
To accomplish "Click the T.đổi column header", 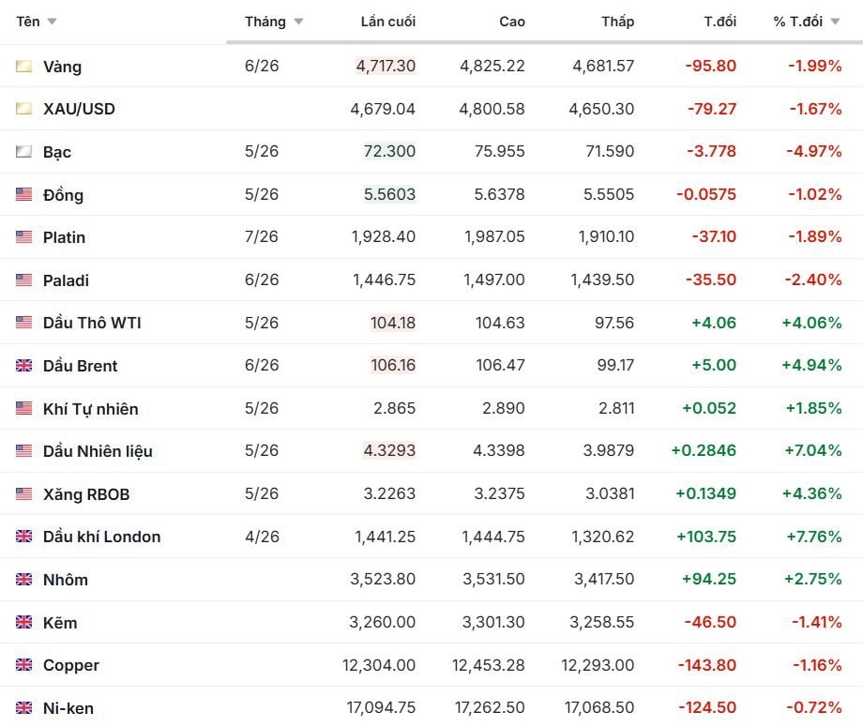I will pos(719,22).
